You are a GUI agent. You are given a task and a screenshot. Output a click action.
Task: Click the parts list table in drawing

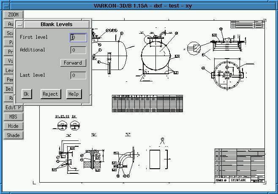(147, 102)
